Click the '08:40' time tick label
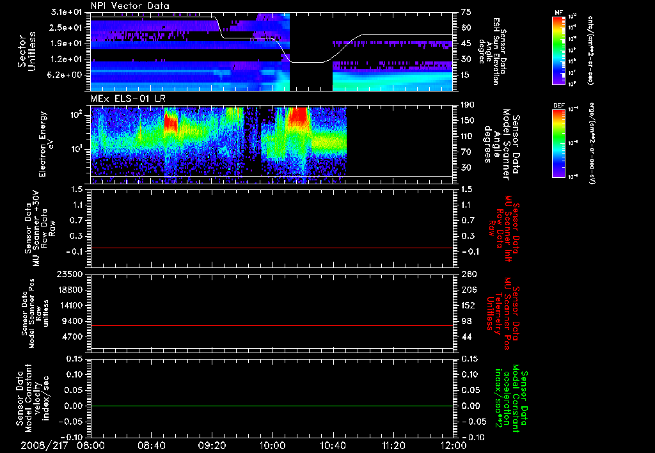Image resolution: width=655 pixels, height=453 pixels. click(x=151, y=445)
